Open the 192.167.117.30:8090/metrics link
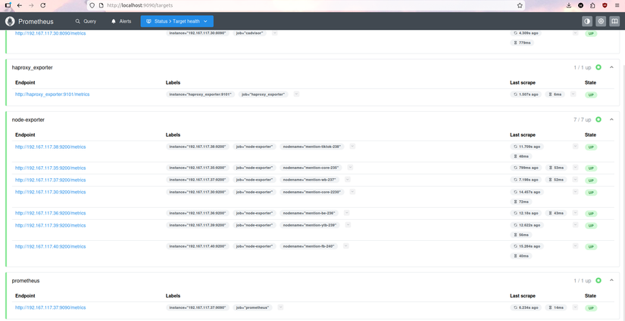Viewport: 625px width, 321px height. tap(50, 33)
